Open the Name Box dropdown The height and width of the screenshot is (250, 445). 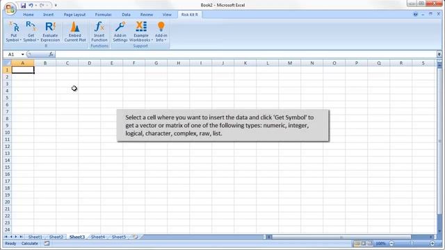[23, 54]
